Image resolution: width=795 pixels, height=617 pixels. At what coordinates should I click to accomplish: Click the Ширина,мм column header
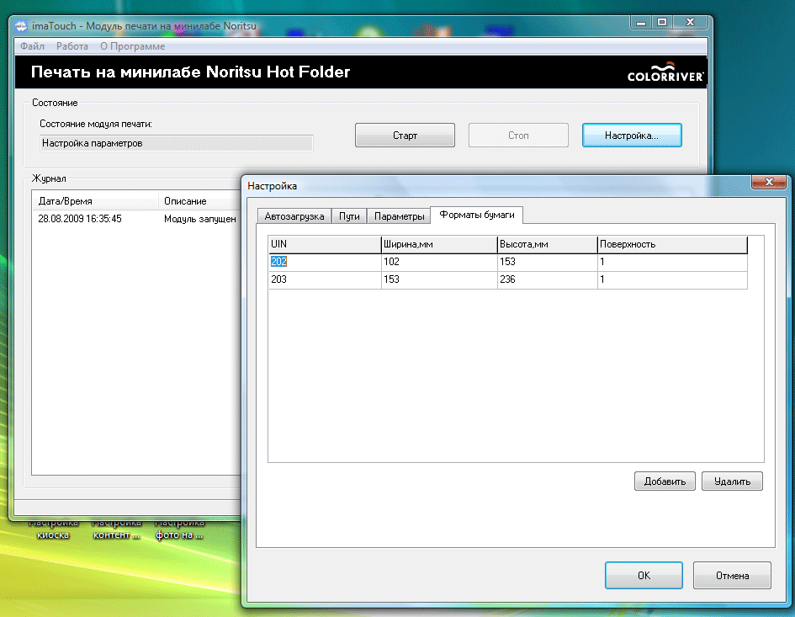coord(437,244)
